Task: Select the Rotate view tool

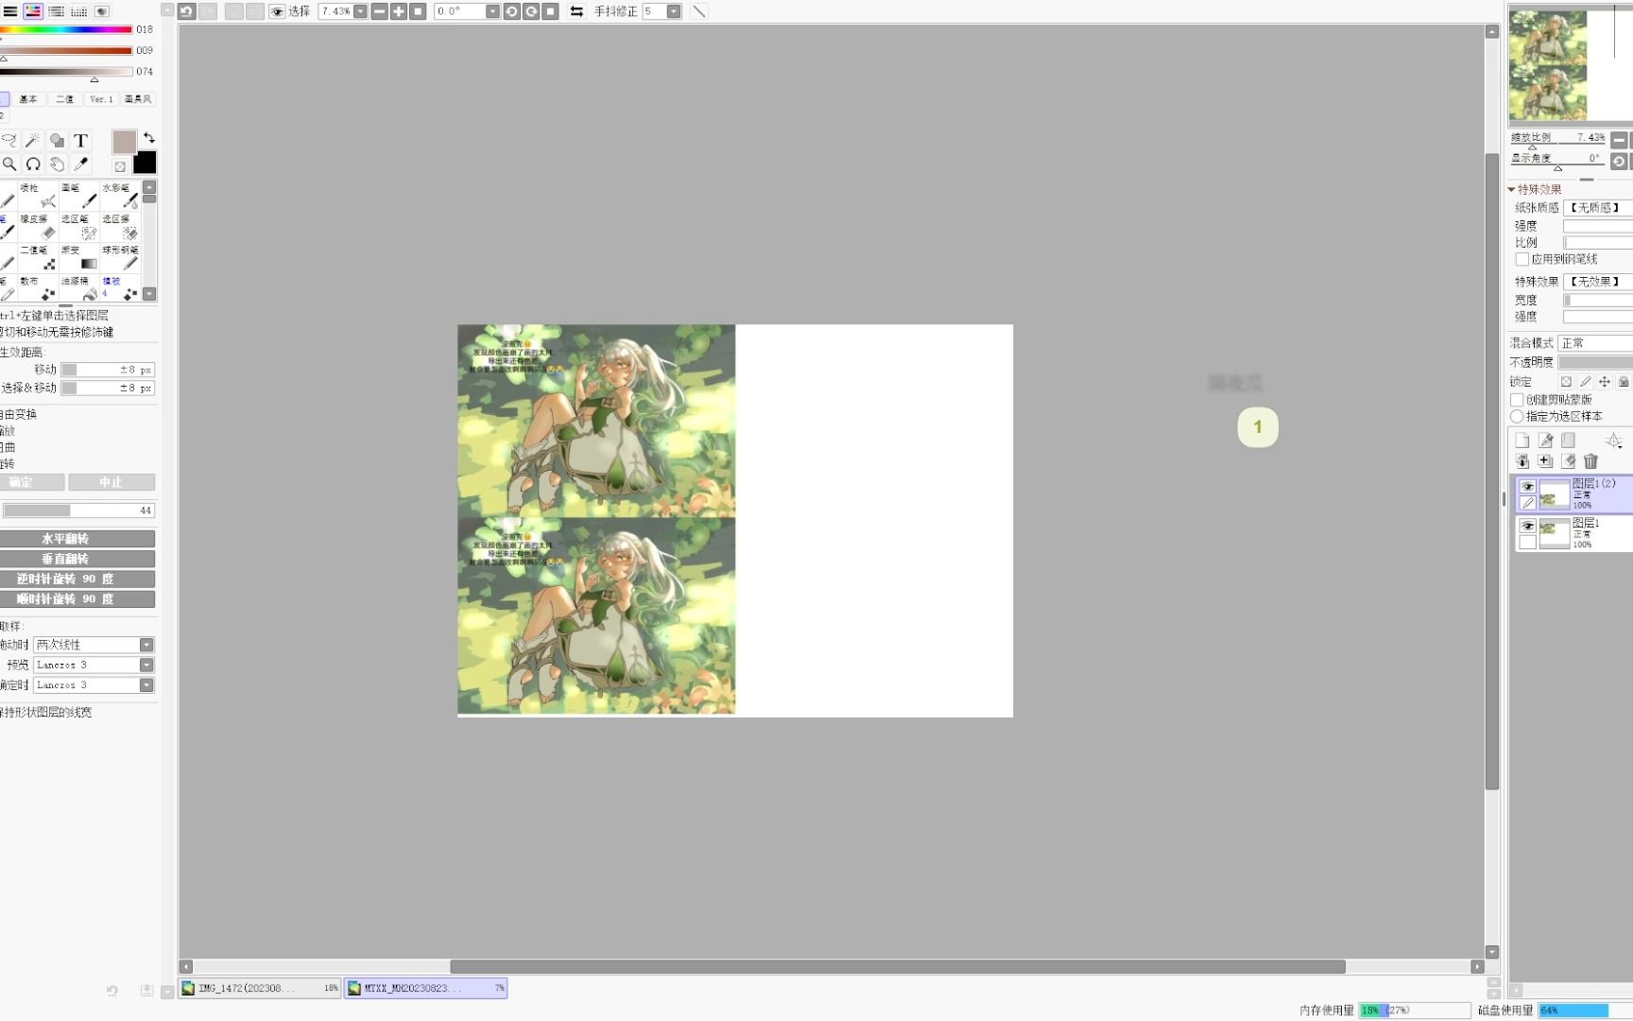Action: point(33,164)
